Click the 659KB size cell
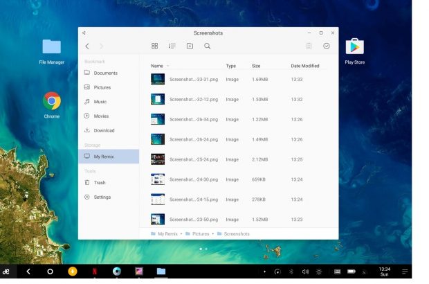Screen dimensions: 429x284 (259, 179)
